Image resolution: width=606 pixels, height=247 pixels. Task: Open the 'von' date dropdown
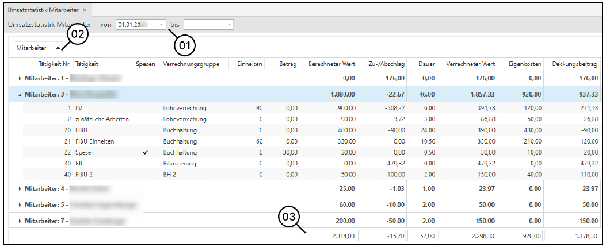click(x=162, y=25)
